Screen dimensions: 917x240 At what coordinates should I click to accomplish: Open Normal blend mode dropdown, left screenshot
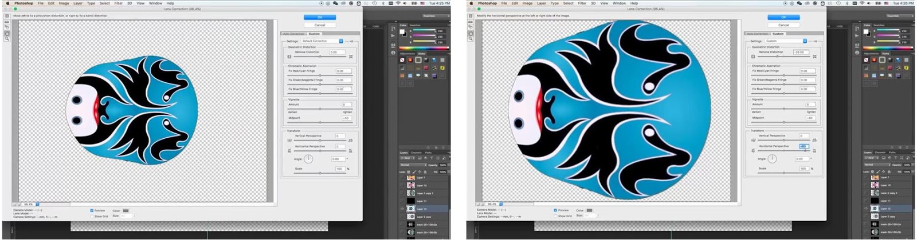[413, 165]
